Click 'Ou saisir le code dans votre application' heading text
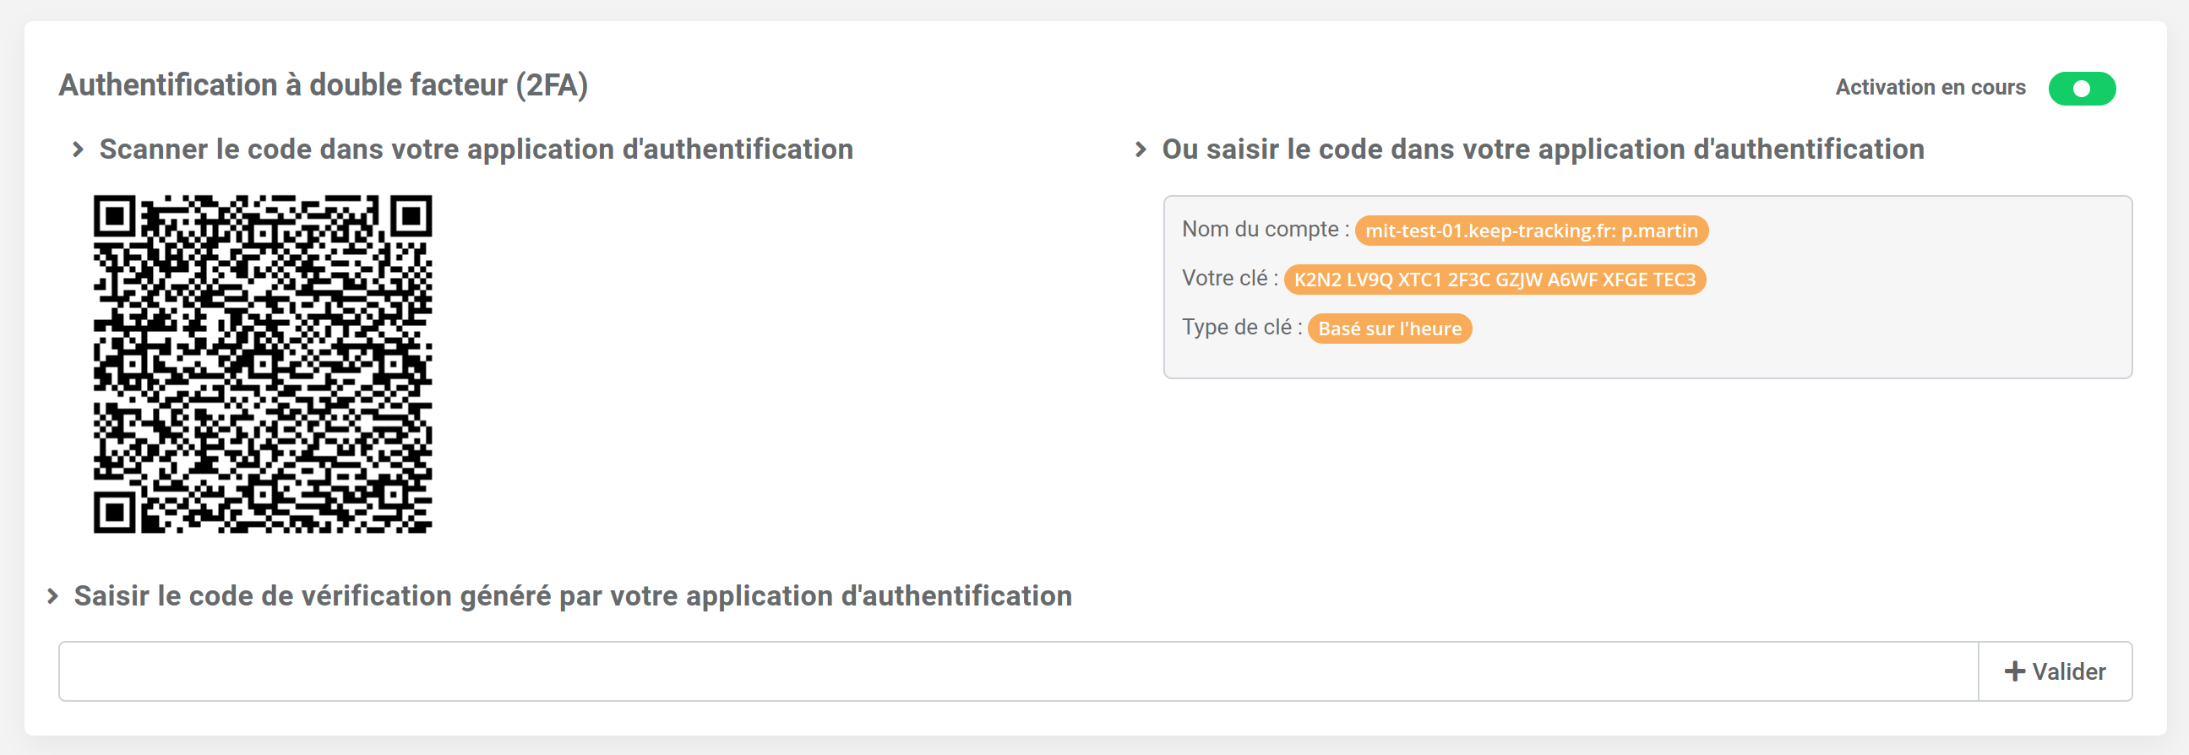The image size is (2189, 755). pos(1543,149)
